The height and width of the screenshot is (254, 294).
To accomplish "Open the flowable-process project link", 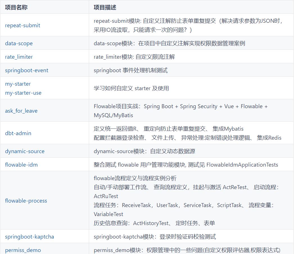I will [x=26, y=201].
